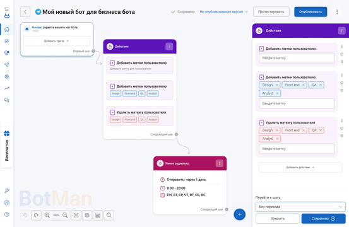Image resolution: width=349 pixels, height=227 pixels.
Task: Delete the second Добавить метки block with tags
Action: (342, 91)
